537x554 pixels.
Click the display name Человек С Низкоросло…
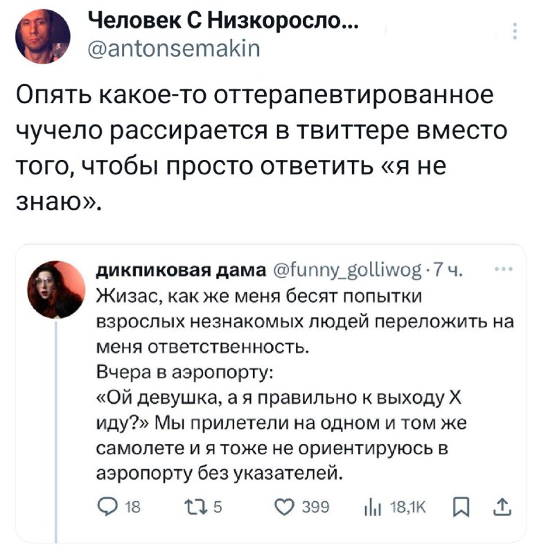(222, 22)
